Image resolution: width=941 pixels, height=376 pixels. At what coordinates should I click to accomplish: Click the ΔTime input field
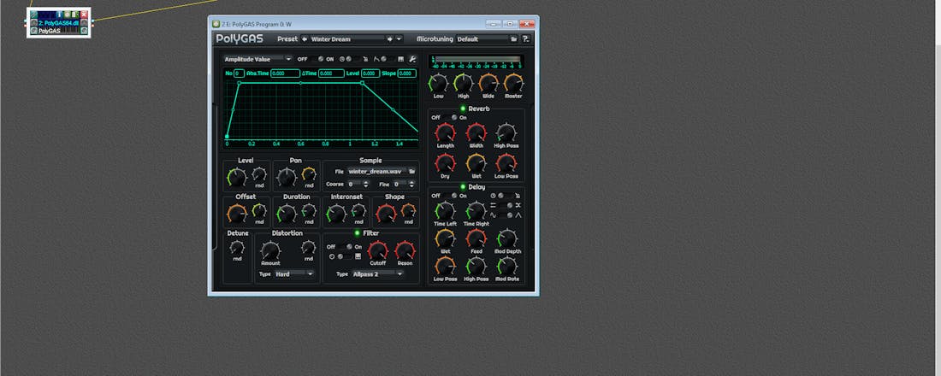point(331,73)
